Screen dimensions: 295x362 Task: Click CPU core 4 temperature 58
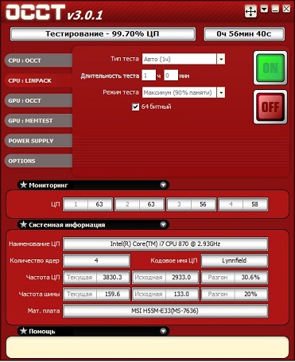(254, 204)
